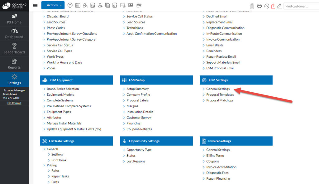Go to Dashboard in the sidebar
The height and width of the screenshot is (184, 319).
coord(14,34)
